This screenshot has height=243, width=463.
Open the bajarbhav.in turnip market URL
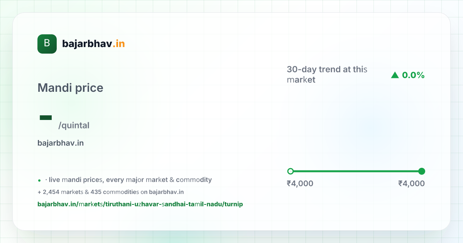click(140, 204)
